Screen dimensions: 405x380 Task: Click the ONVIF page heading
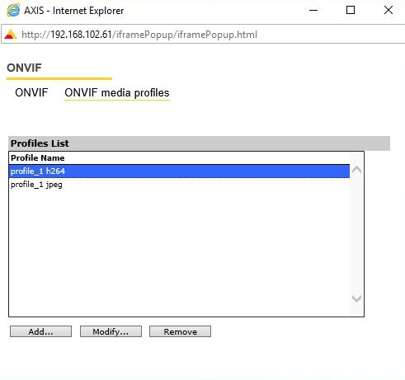pos(24,68)
